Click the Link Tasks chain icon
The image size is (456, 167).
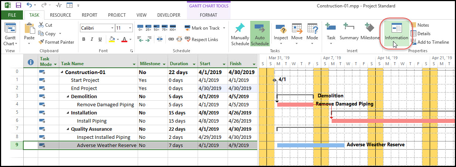pos(172,39)
